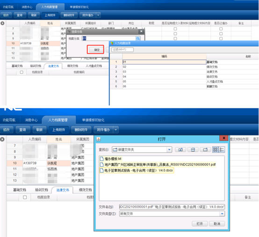The image size is (259, 237).
Task: Click the round expand arrow above upper table
Action: click(2, 23)
